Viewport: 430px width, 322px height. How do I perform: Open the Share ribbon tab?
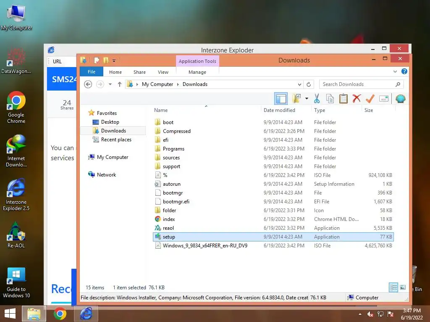point(139,72)
